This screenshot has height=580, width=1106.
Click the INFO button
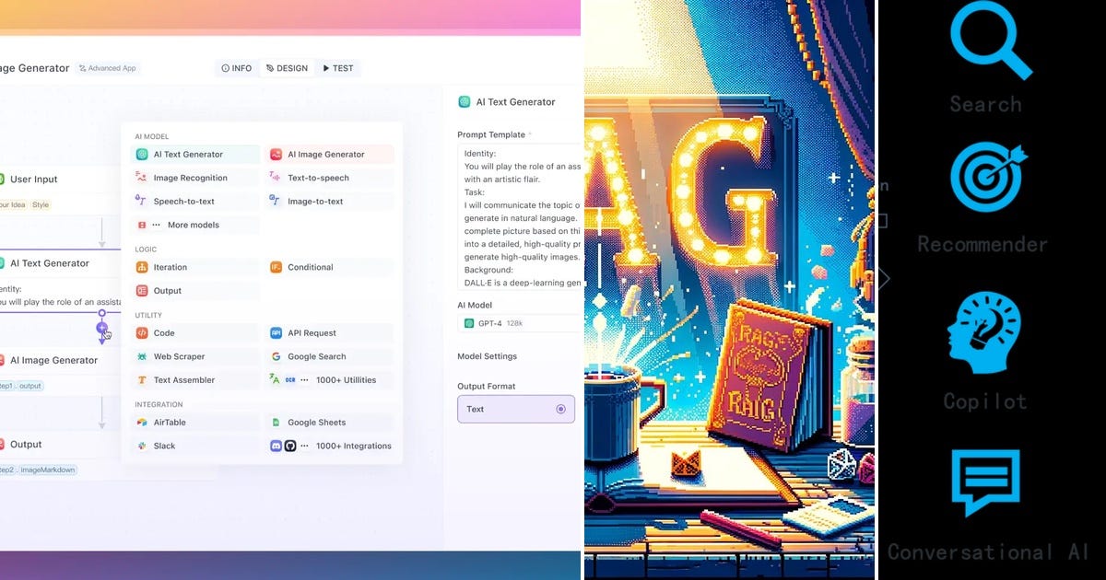(236, 67)
